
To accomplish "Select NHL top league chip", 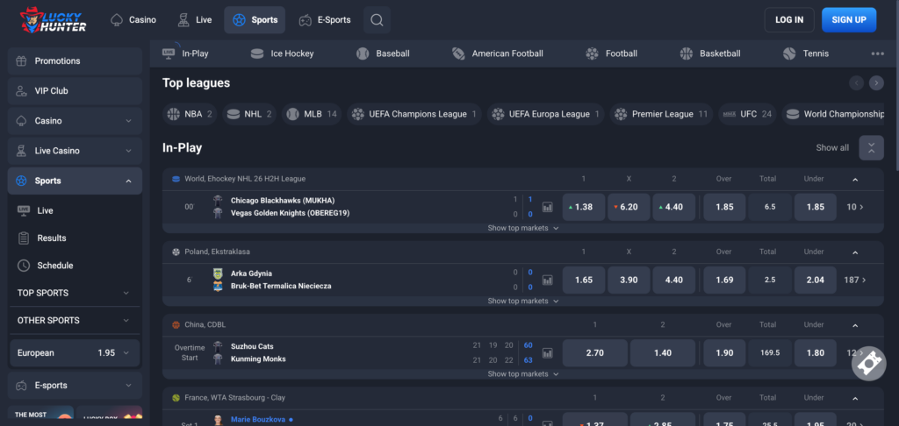I will click(248, 114).
